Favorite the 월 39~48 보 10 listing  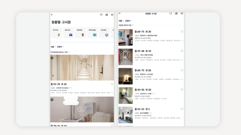pyautogui.click(x=182, y=51)
